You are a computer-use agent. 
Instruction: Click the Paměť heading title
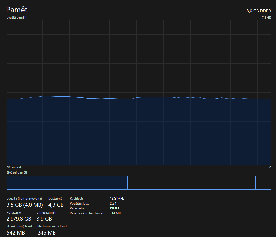pos(17,10)
